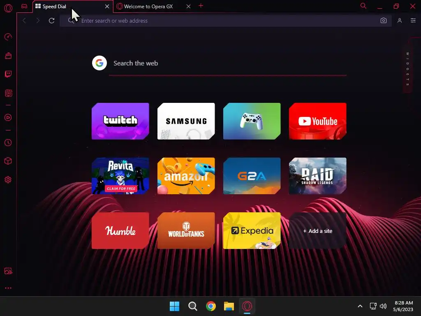
Task: Expand the Widgets side panel
Action: (x=407, y=69)
